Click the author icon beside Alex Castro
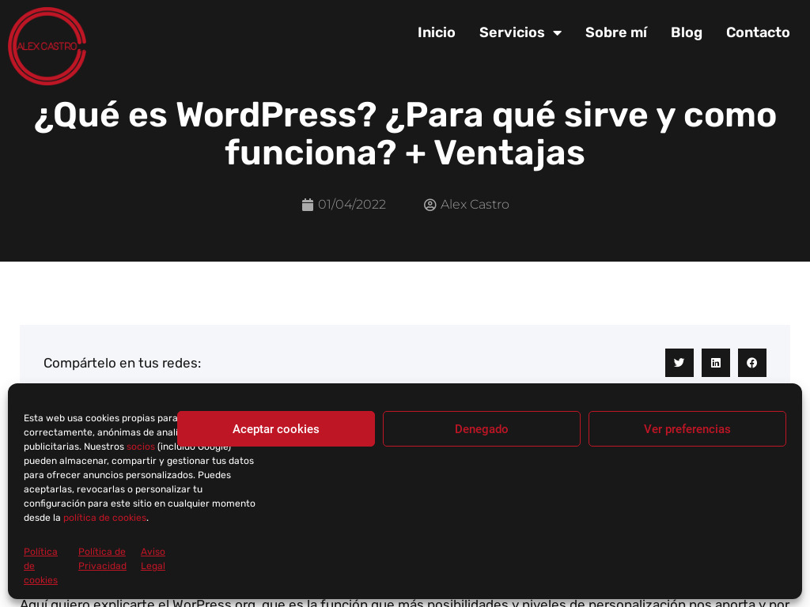The width and height of the screenshot is (810, 607). (430, 204)
